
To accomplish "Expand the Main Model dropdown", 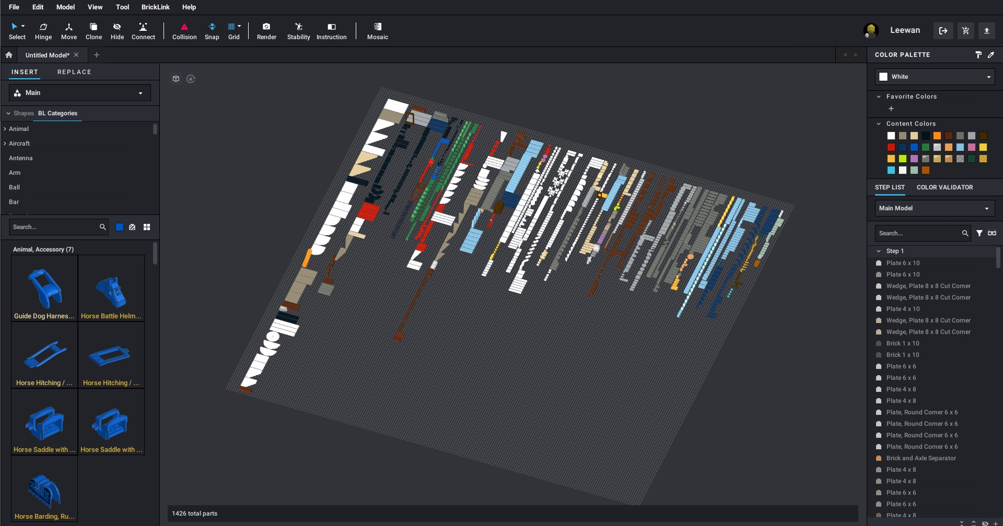I will [935, 208].
